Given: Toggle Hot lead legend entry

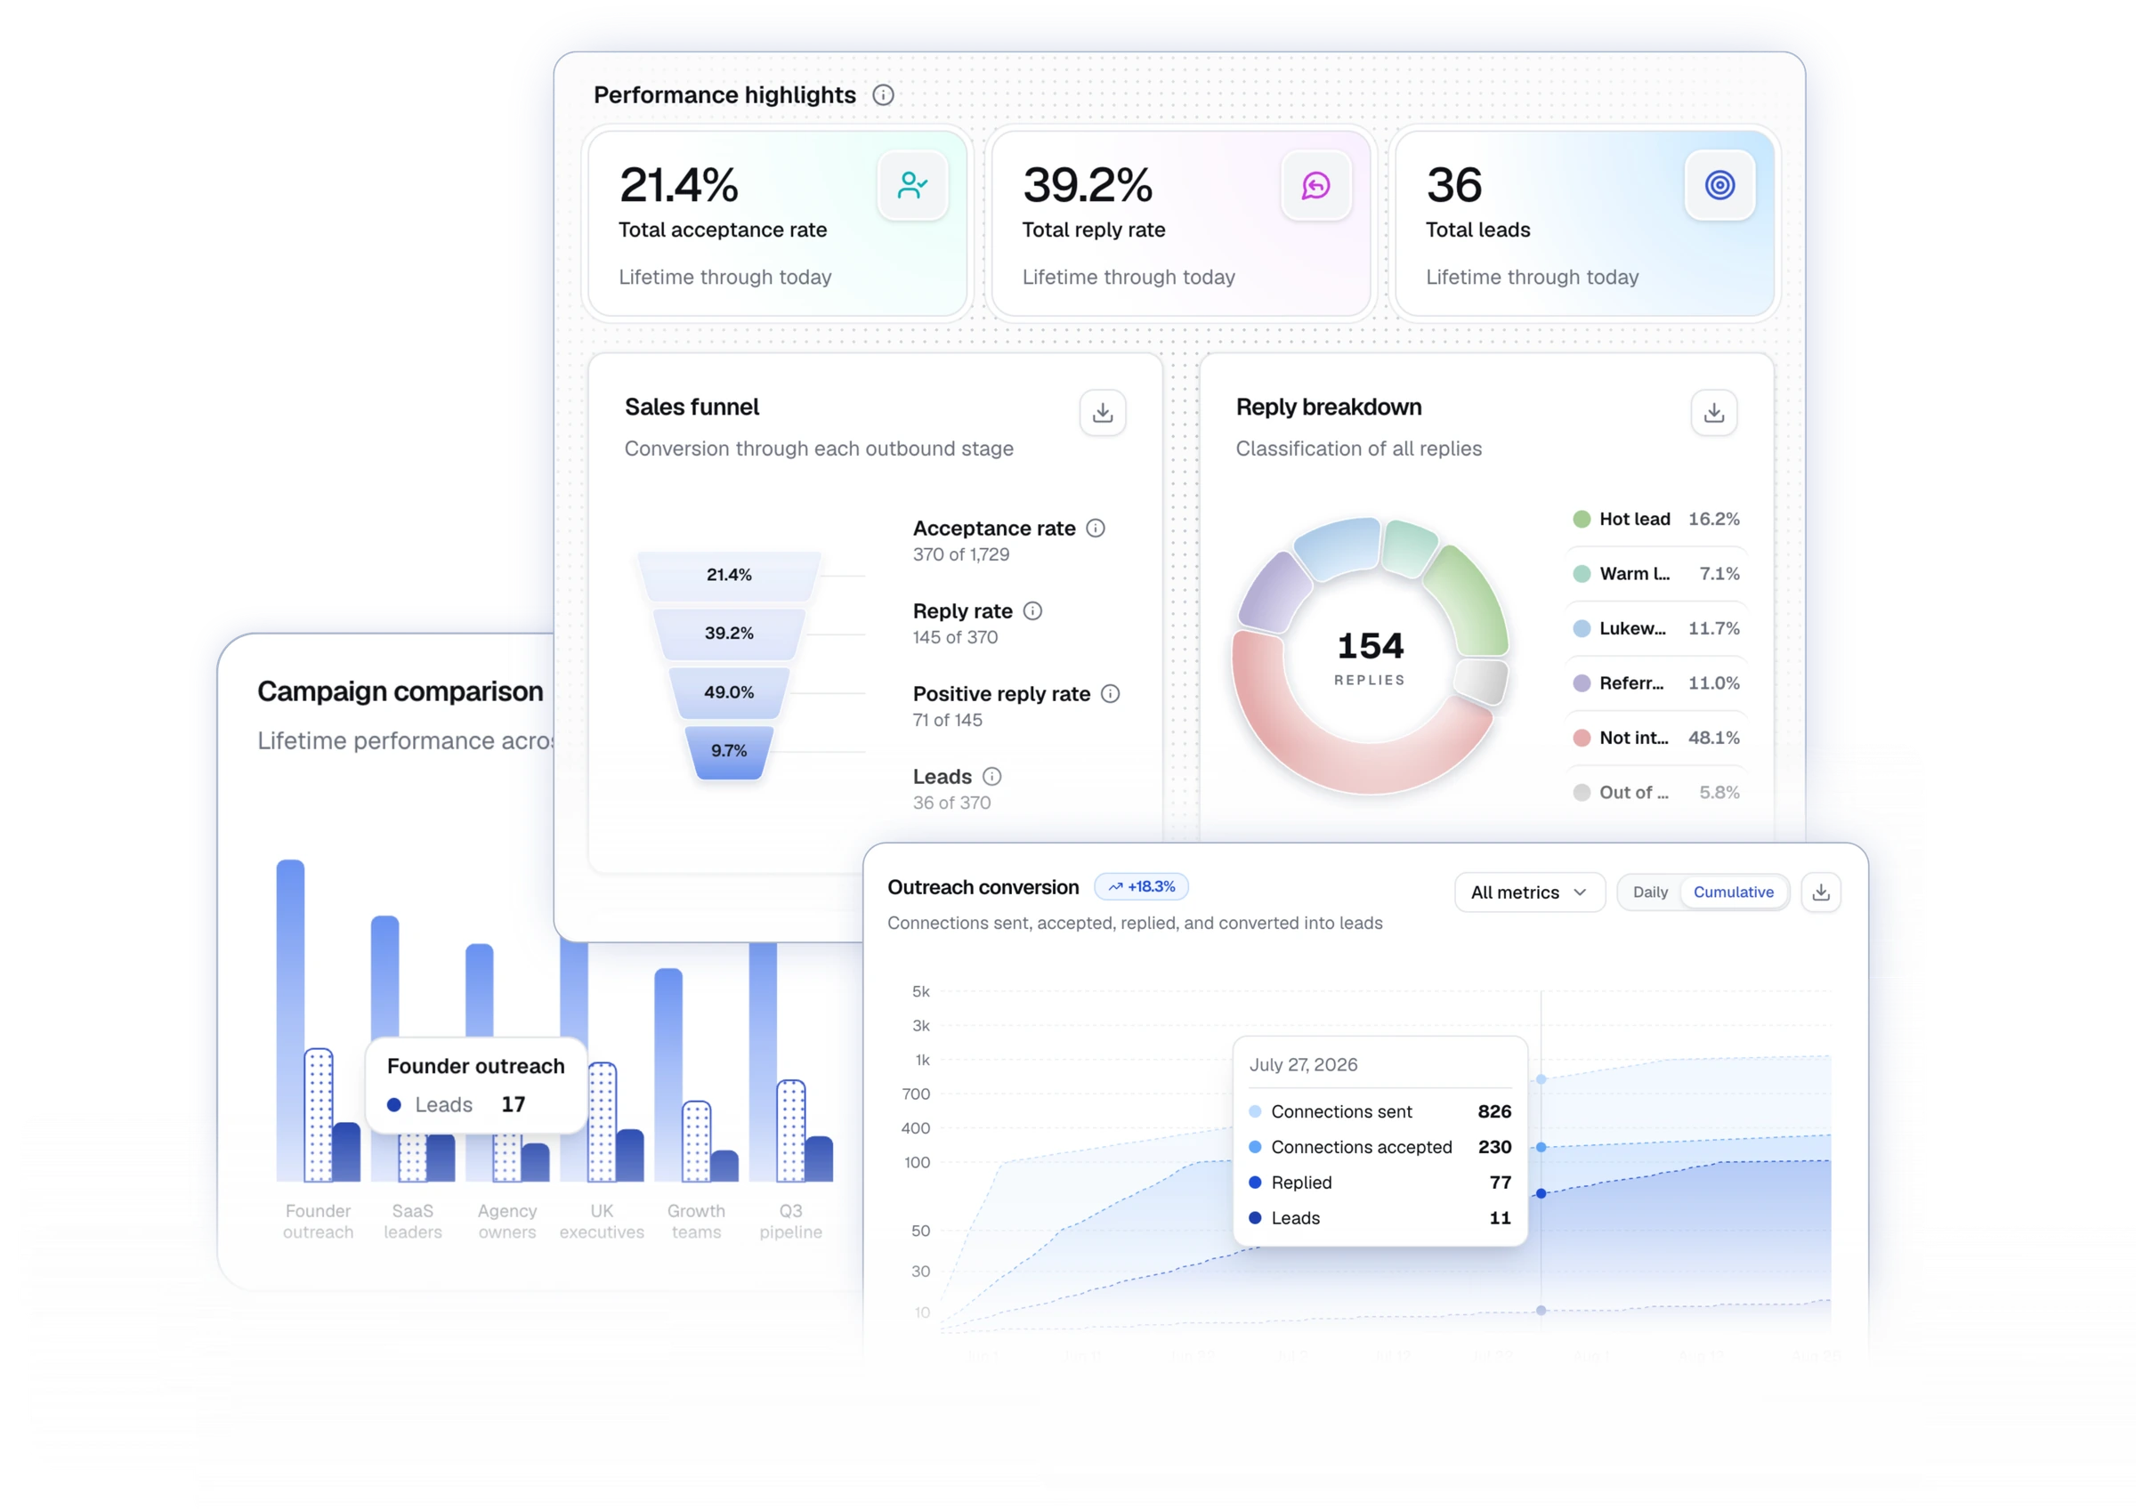Looking at the screenshot, I should click(x=1656, y=519).
